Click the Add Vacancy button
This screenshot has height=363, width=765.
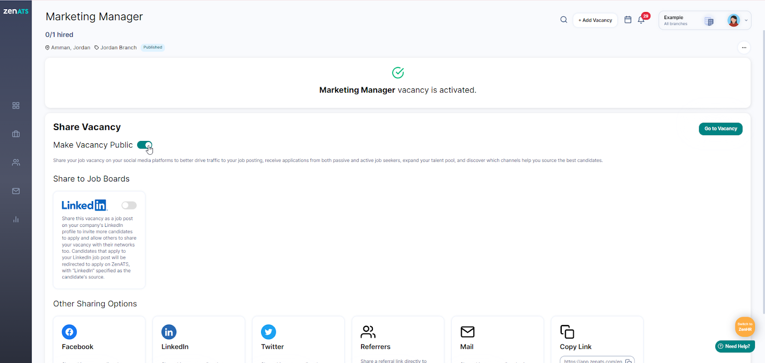pos(595,20)
